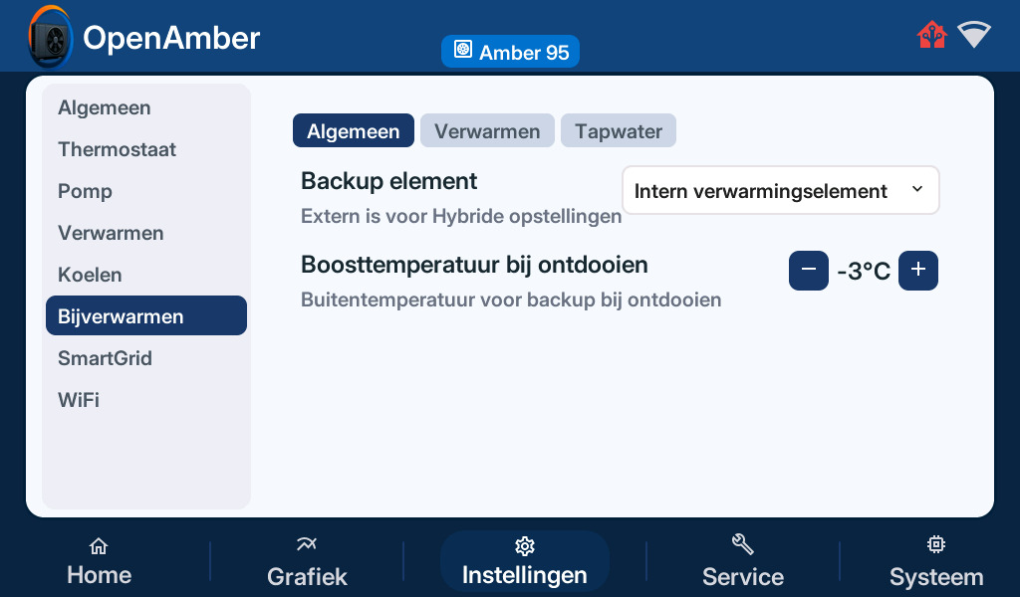
Task: Select Algemeen in the settings sidebar
Action: point(146,107)
